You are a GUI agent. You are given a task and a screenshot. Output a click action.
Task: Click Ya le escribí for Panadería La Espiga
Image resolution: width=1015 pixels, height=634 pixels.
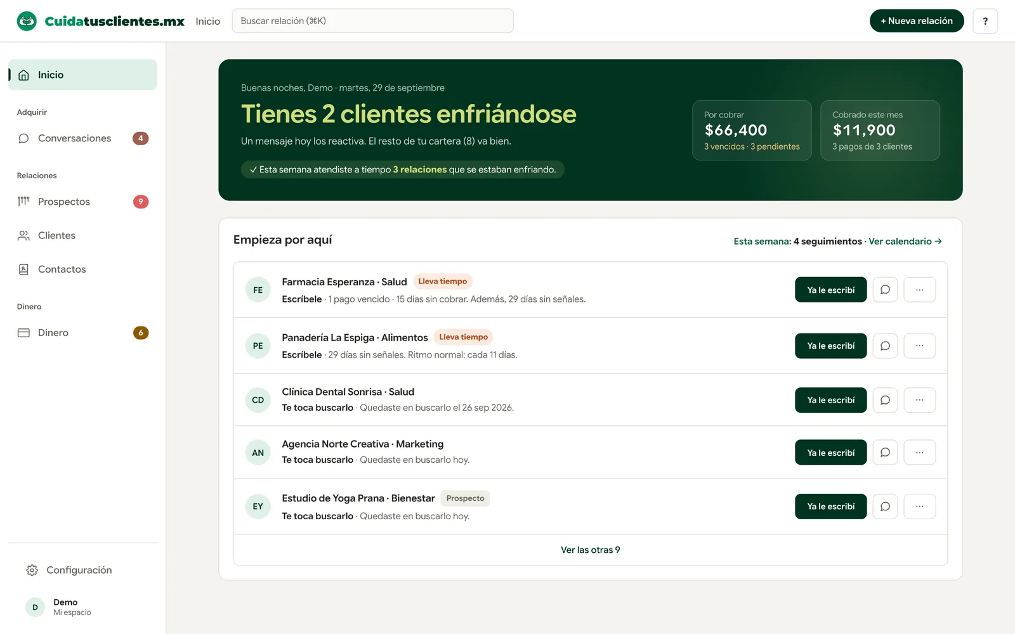(x=831, y=346)
